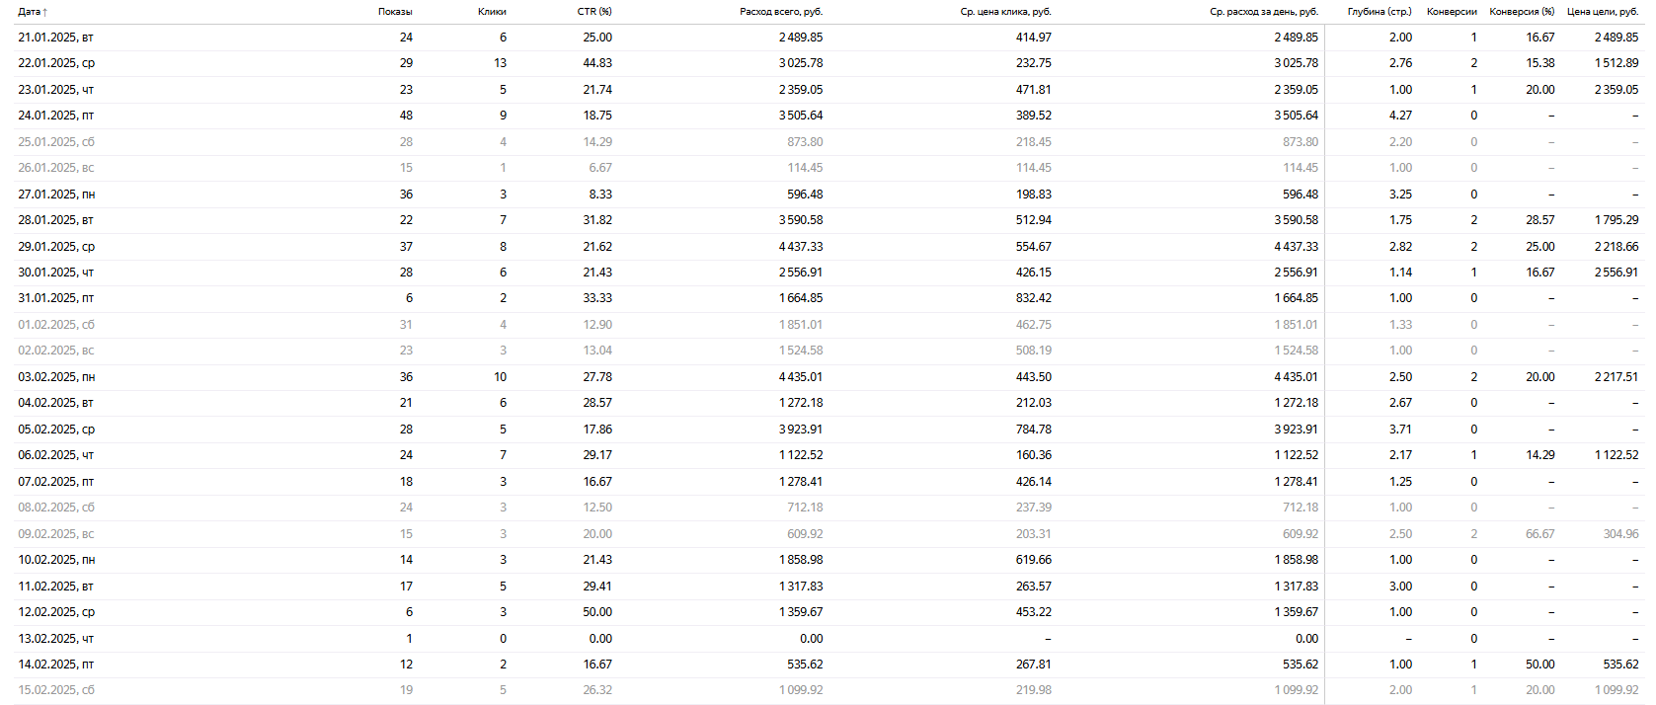Select the 13.02.2025, чт date row
The width and height of the screenshot is (1656, 705).
pyautogui.click(x=55, y=639)
